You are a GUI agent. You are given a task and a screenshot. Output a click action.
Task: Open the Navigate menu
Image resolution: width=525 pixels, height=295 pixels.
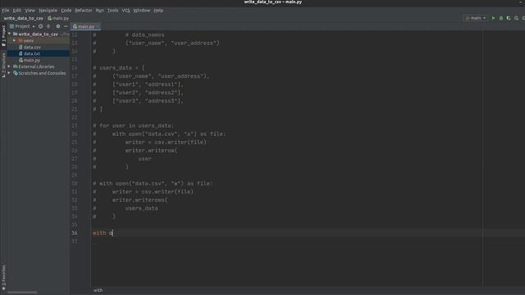coord(48,11)
